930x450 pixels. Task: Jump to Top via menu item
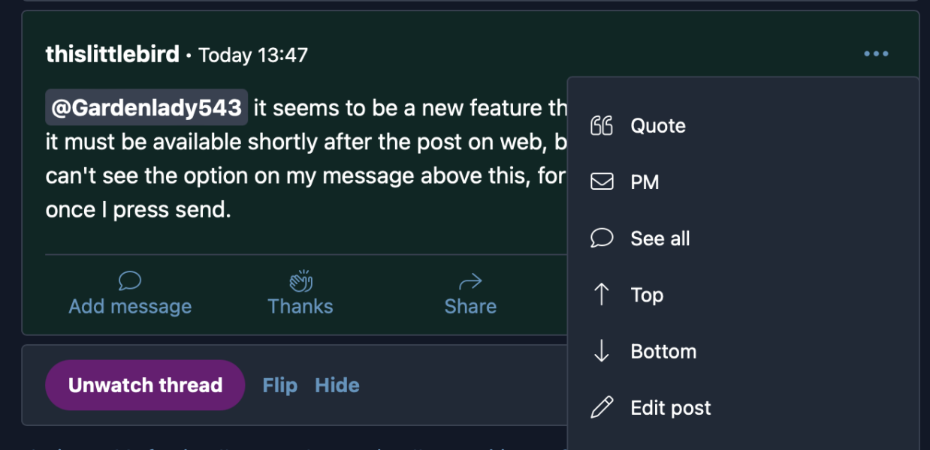(x=647, y=295)
